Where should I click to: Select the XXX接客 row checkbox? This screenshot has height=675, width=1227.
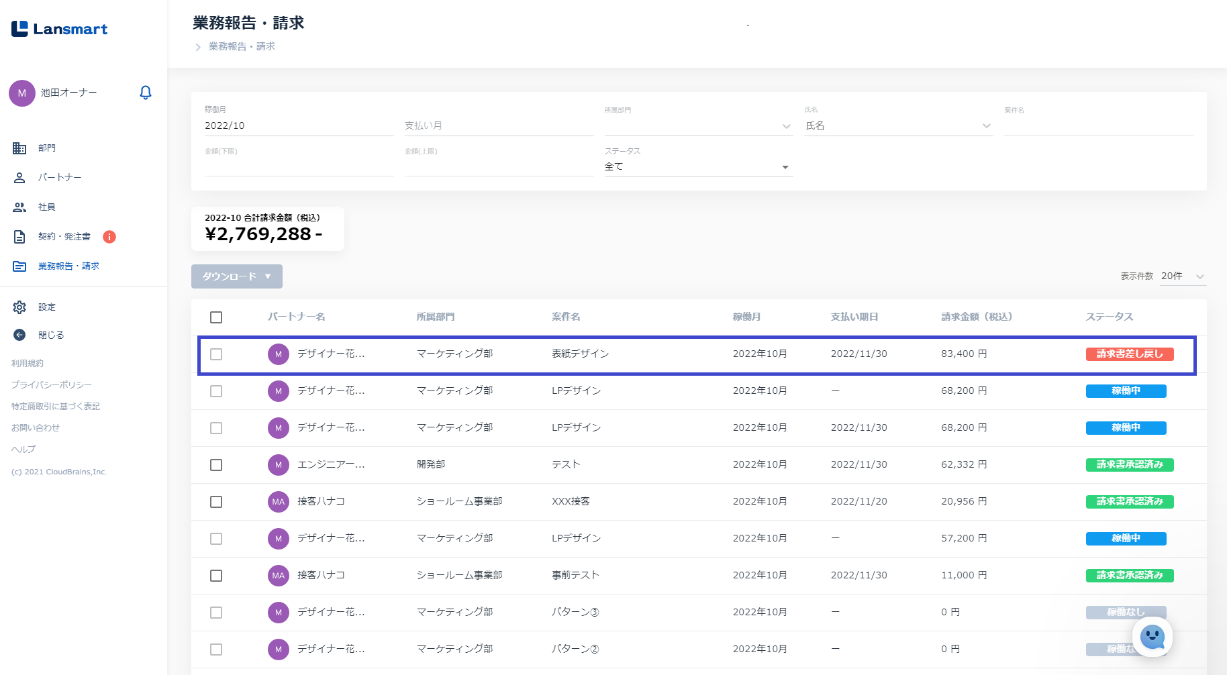[x=216, y=502]
